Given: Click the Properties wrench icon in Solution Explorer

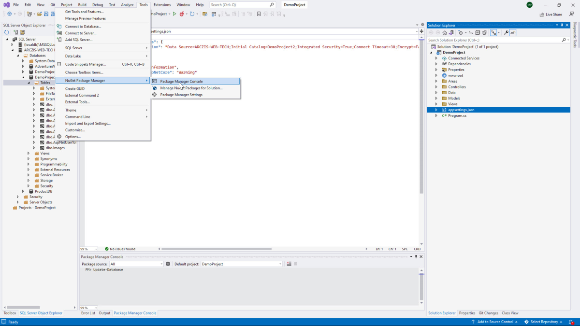Looking at the screenshot, I should [x=506, y=33].
